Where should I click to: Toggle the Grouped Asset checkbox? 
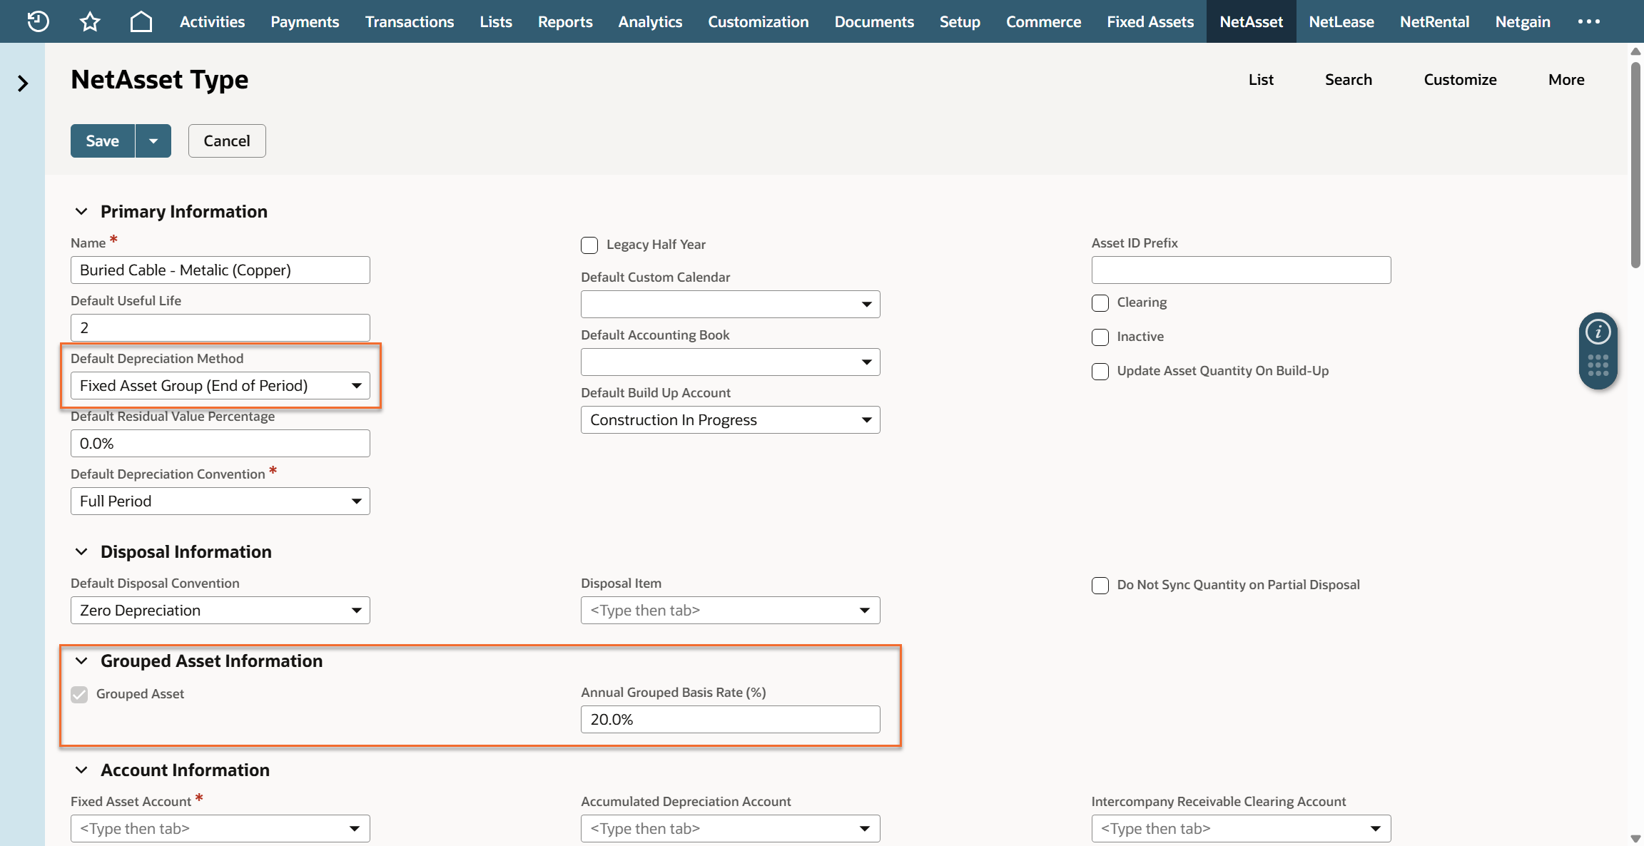pyautogui.click(x=79, y=695)
